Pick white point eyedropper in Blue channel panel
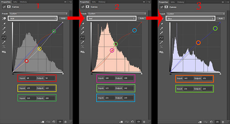The height and width of the screenshot is (124, 230). [x=161, y=33]
